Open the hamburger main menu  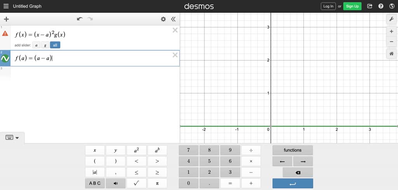coord(6,6)
